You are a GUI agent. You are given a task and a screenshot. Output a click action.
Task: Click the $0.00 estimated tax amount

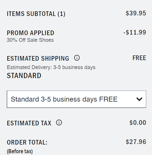tap(138, 122)
